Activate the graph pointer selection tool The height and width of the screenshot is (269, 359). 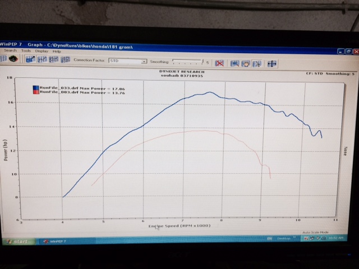(257, 64)
